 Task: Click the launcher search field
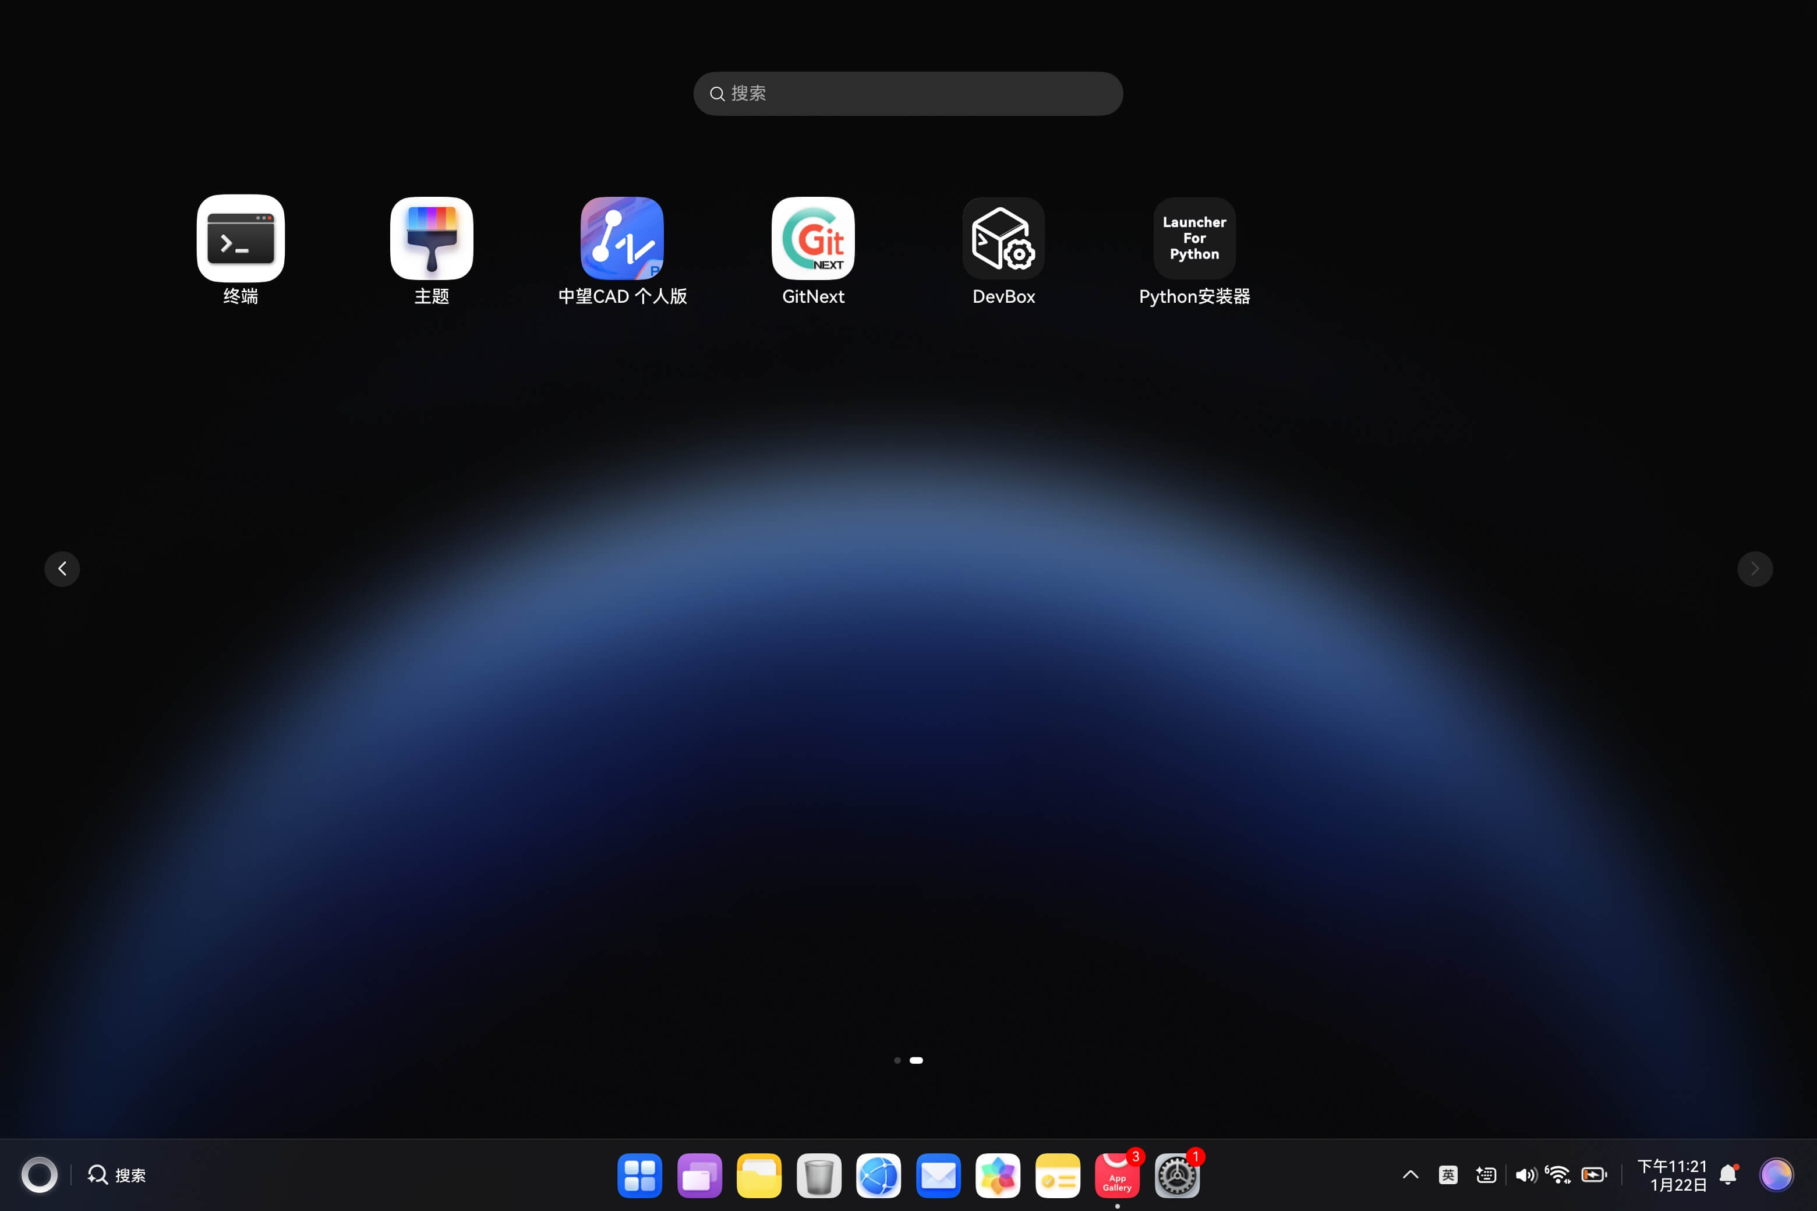(908, 94)
